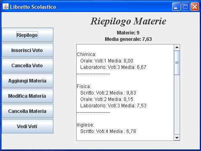Select the Cancella Voto button
This screenshot has height=151, width=201.
[27, 65]
